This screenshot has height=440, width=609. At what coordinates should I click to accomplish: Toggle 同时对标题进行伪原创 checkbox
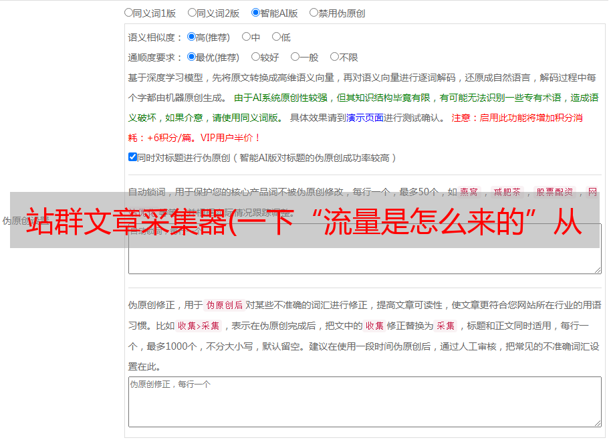point(132,157)
